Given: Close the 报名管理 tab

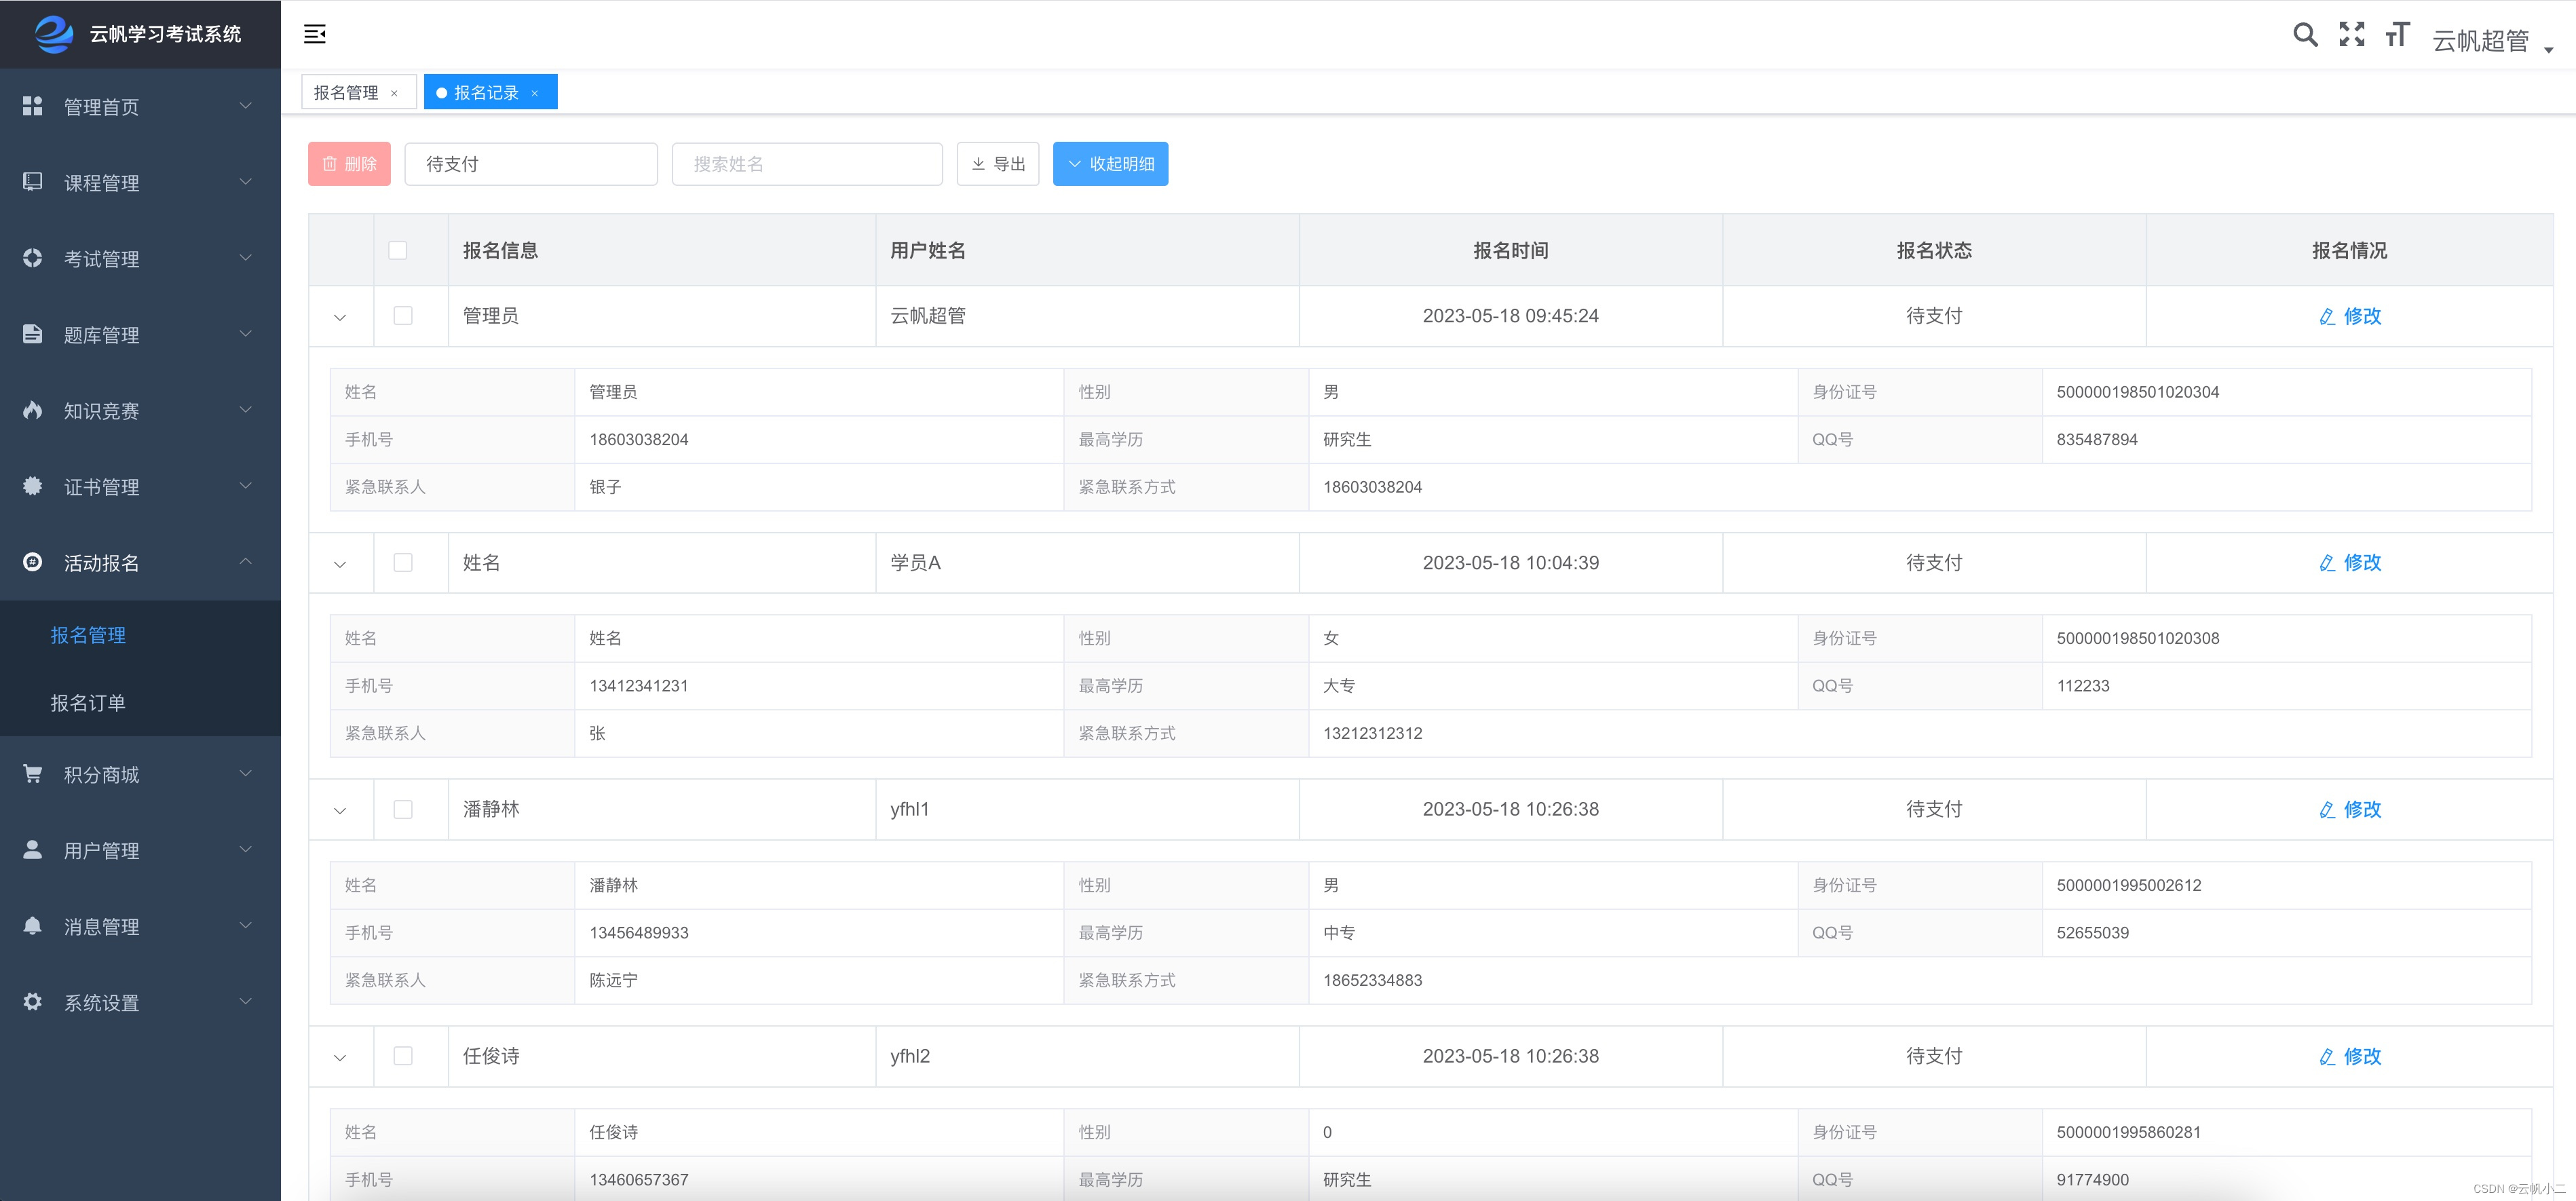Looking at the screenshot, I should click(394, 93).
